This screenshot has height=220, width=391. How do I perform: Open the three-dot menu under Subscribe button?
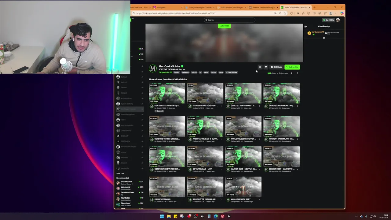pos(297,73)
